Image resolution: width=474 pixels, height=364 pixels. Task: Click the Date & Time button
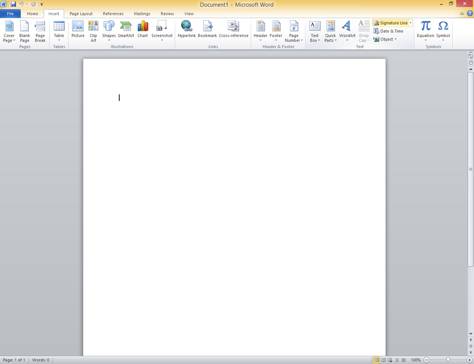(x=388, y=31)
